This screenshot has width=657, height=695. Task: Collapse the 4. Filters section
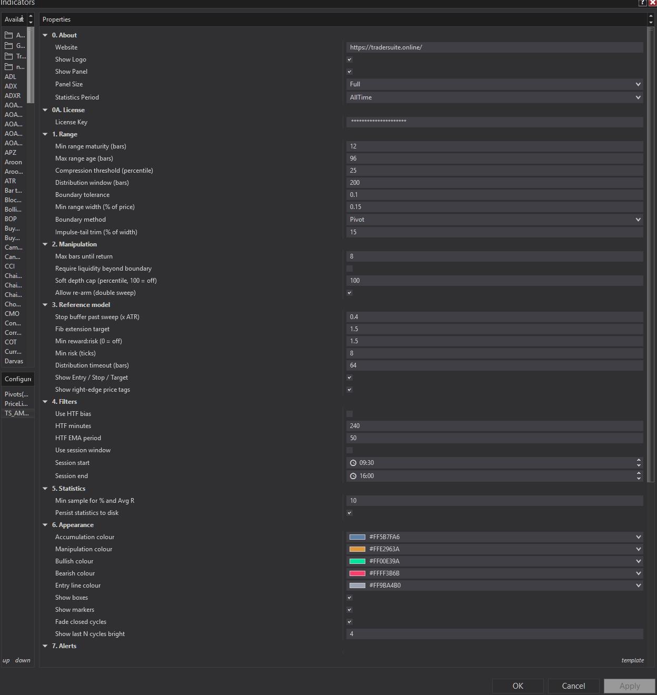pos(45,402)
